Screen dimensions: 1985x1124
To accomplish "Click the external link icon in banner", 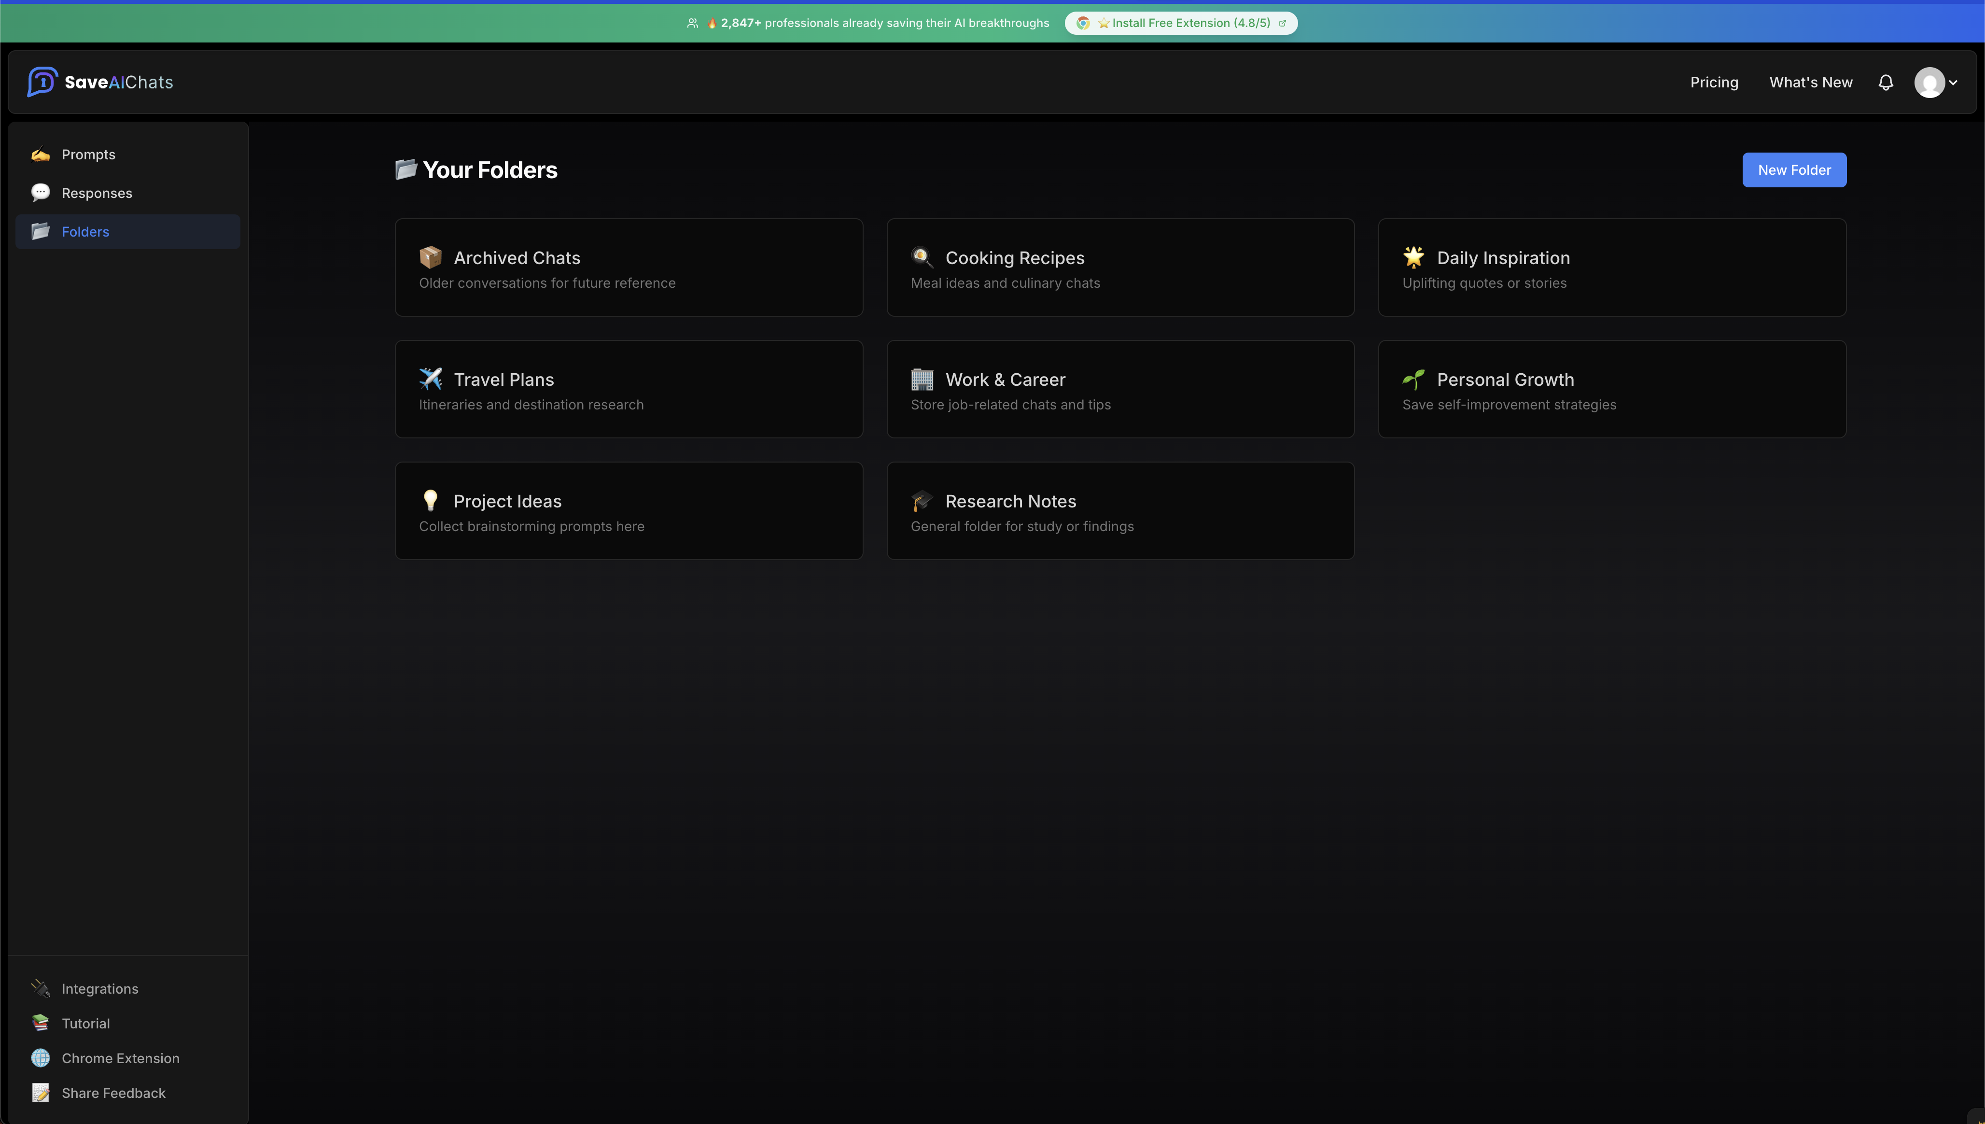I will (1283, 23).
